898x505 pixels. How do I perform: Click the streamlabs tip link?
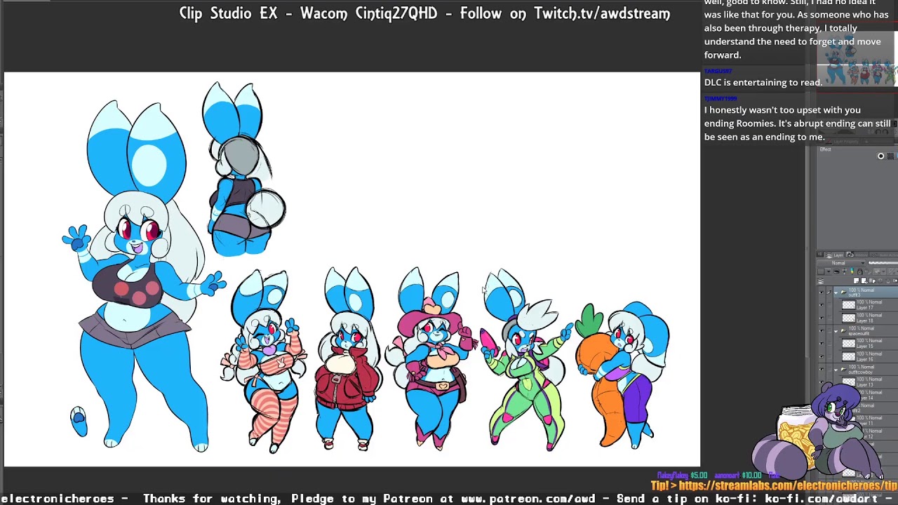tap(786, 486)
